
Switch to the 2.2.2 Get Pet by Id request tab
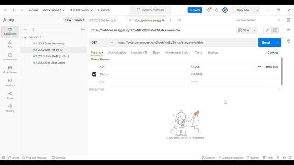click(x=103, y=20)
